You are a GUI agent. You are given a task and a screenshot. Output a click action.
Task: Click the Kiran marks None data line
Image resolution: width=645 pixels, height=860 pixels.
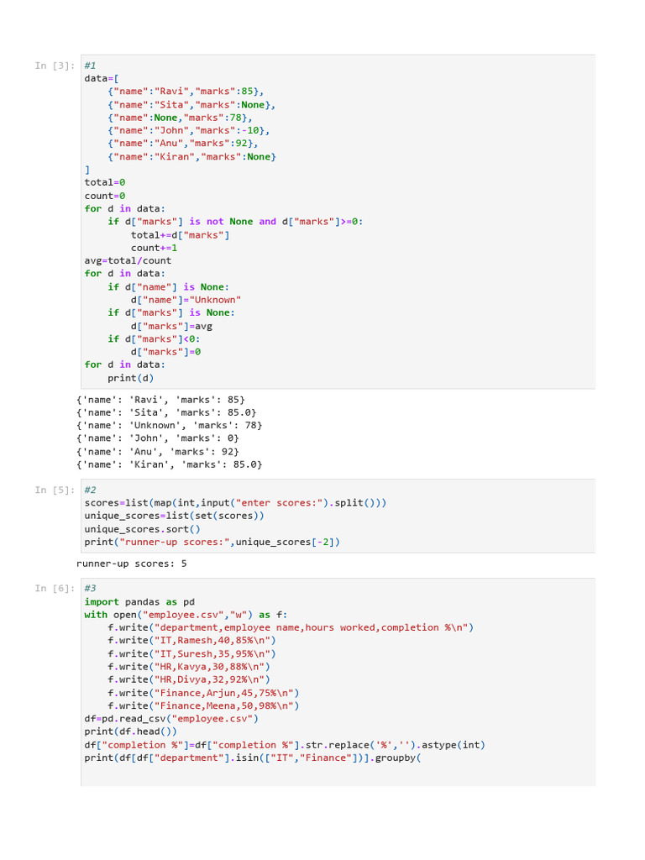191,157
